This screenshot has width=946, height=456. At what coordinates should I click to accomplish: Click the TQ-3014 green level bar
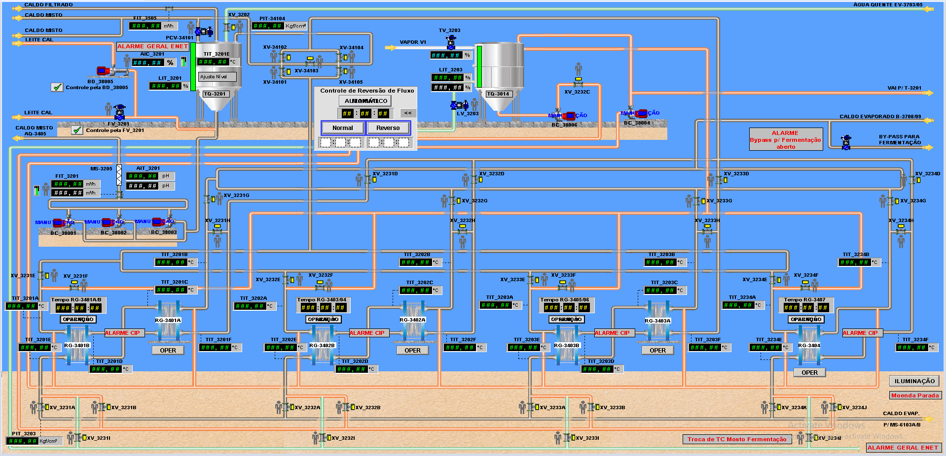click(479, 66)
